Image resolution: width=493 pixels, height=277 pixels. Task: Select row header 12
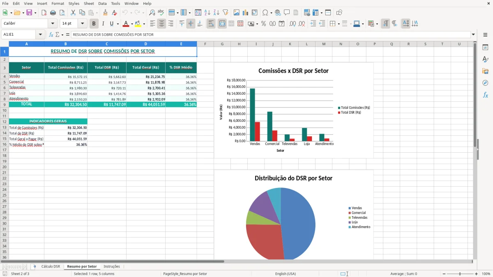pyautogui.click(x=5, y=121)
